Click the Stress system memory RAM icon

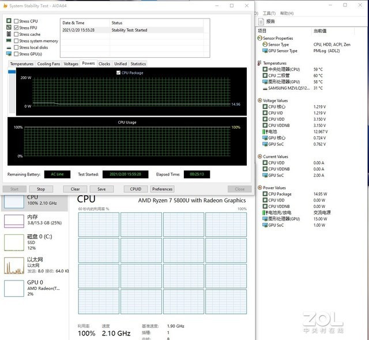[x=9, y=40]
